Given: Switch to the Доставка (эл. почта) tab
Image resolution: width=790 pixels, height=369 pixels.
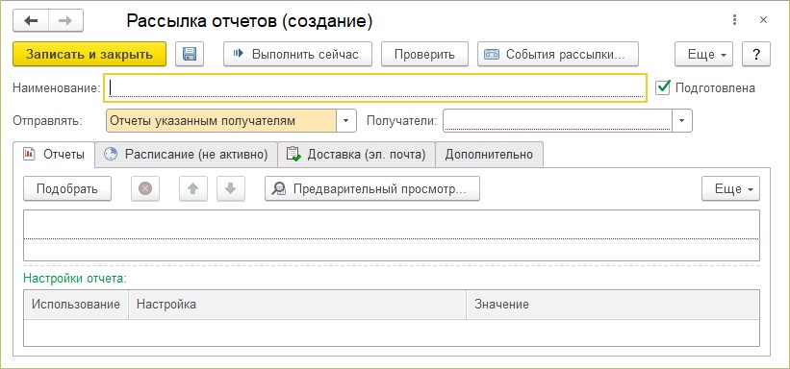Looking at the screenshot, I should coord(356,155).
